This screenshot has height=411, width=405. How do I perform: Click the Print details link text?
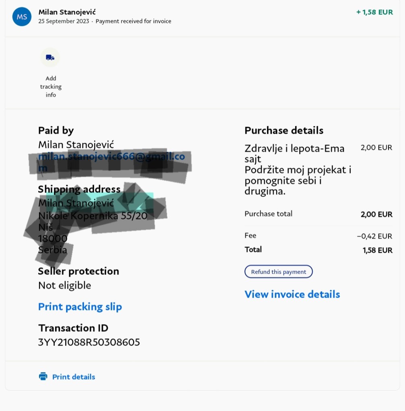pos(74,377)
